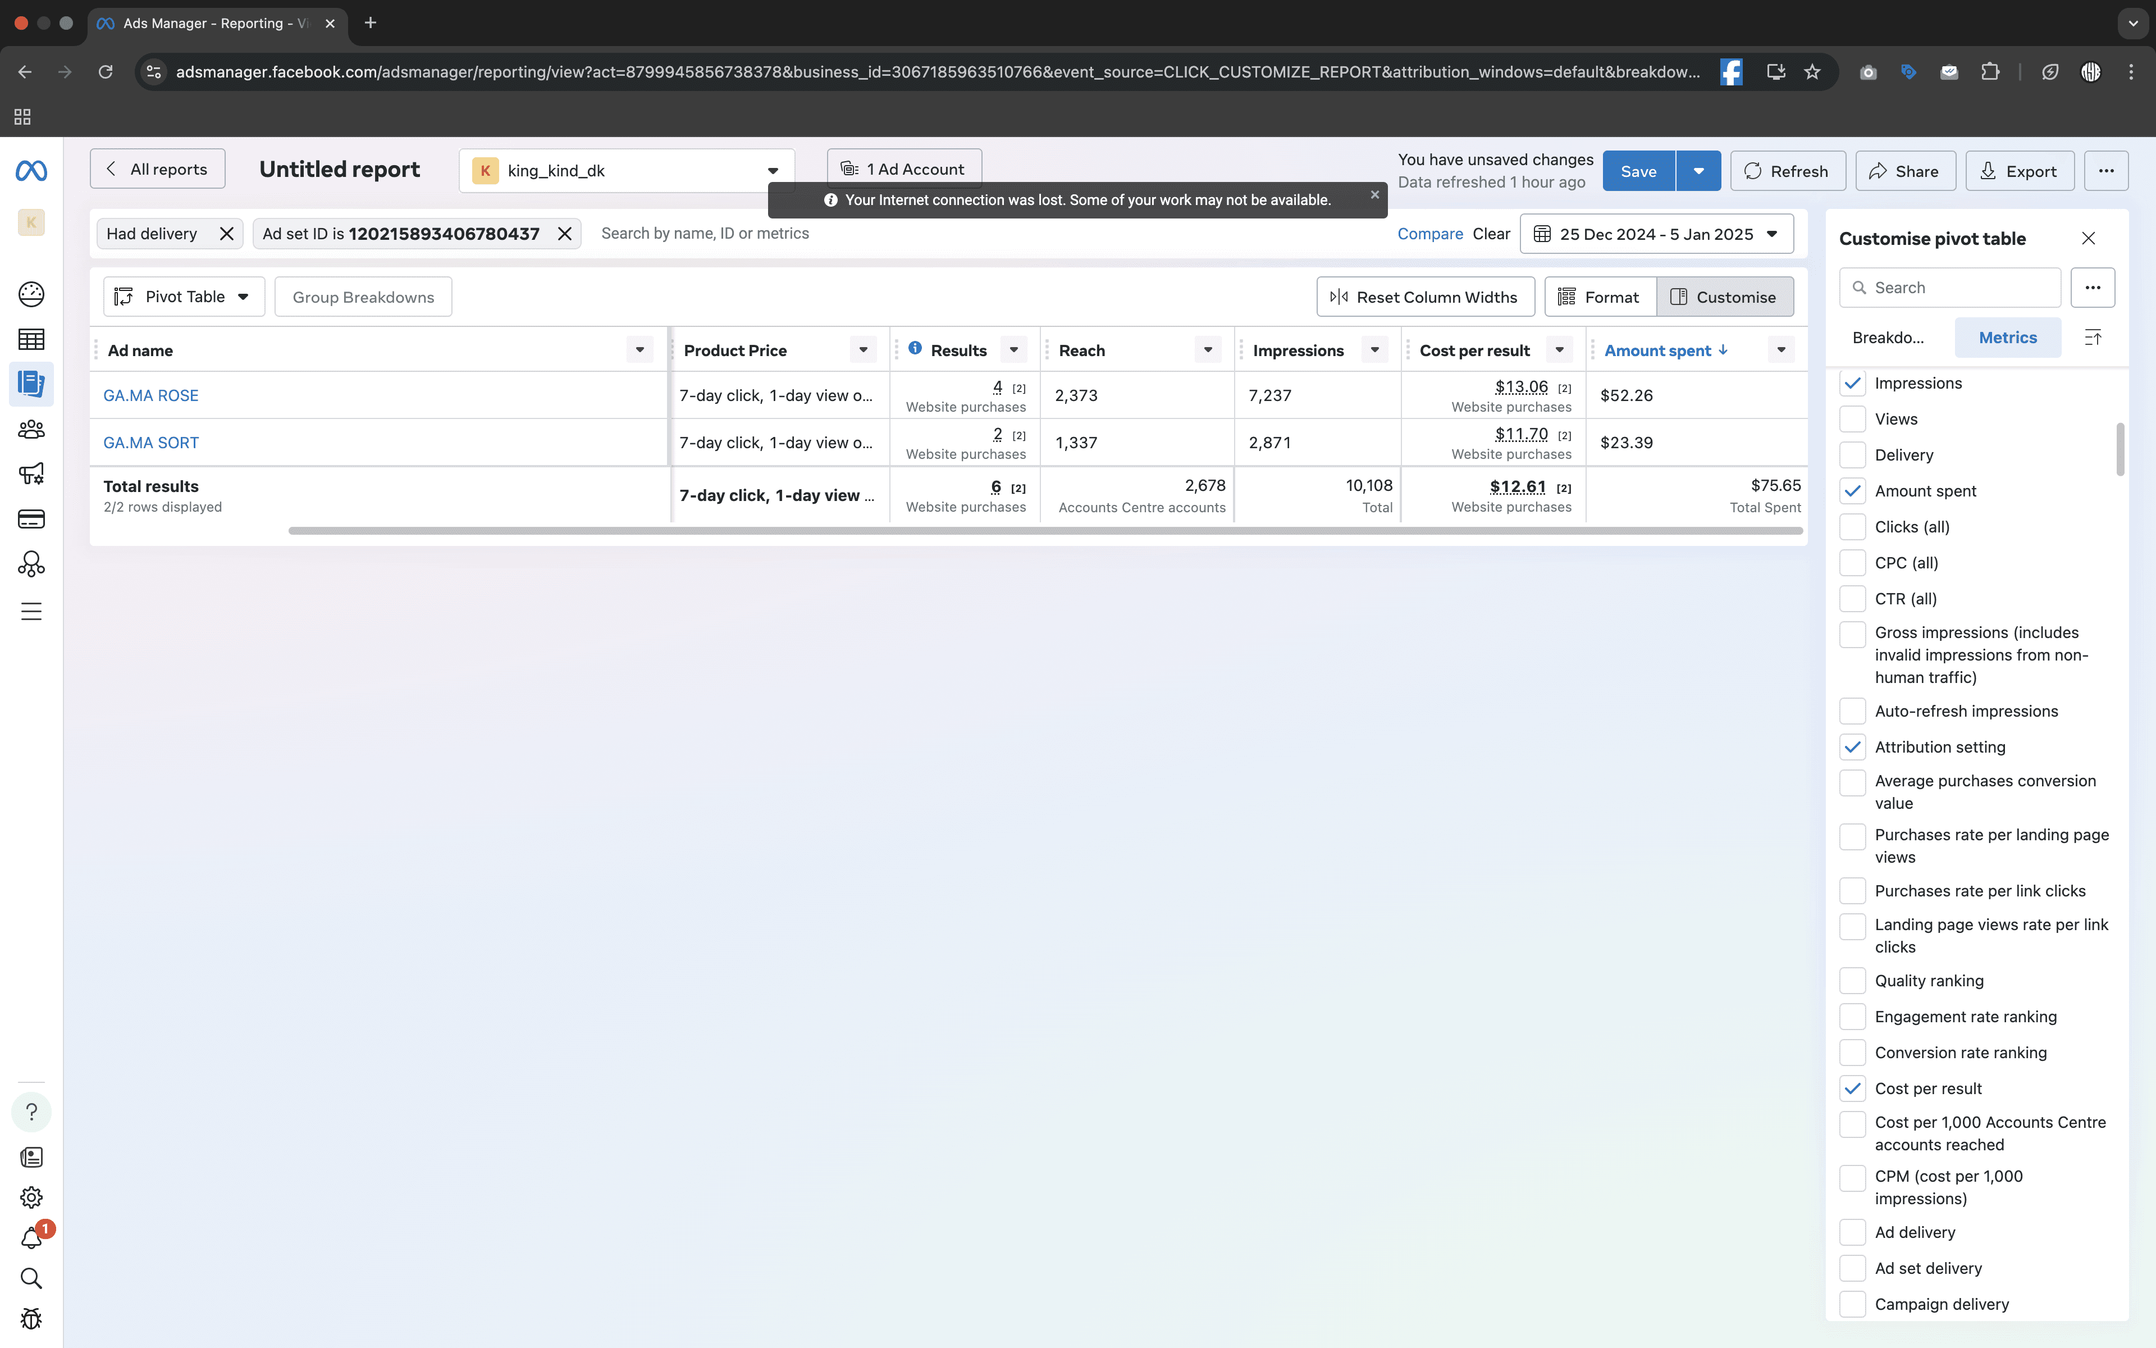The image size is (2156, 1348).
Task: Dismiss the Internet connection lost banner
Action: [1374, 194]
